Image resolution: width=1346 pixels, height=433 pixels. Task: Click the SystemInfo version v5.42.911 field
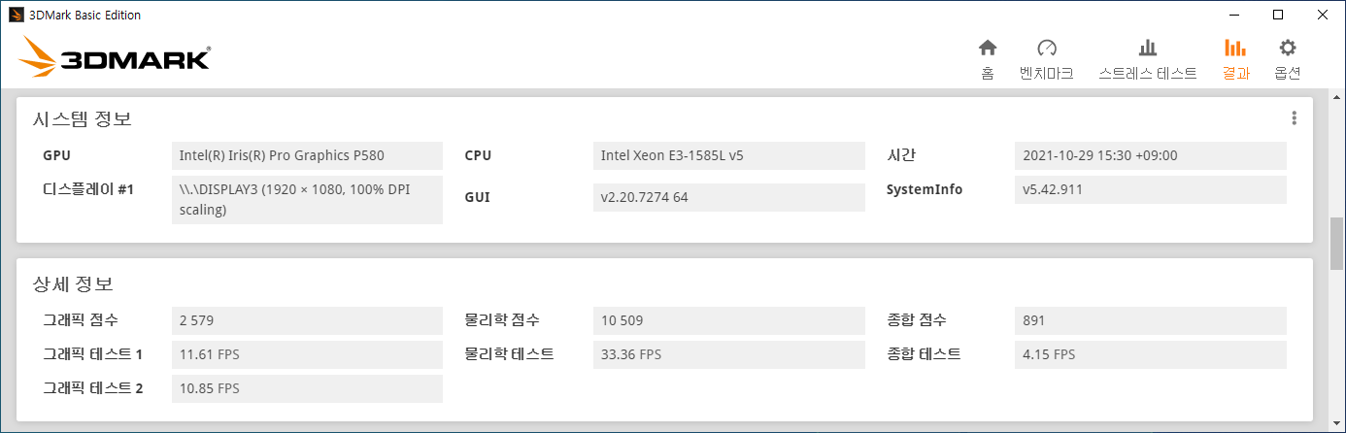click(1150, 189)
